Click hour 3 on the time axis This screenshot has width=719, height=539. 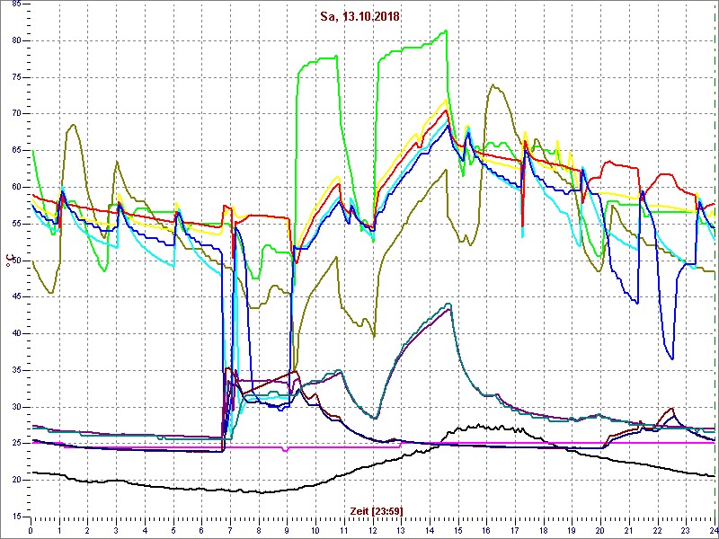coord(116,530)
